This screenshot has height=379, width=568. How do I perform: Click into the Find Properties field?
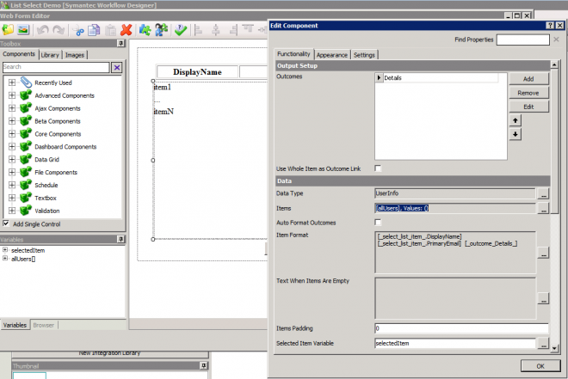[522, 40]
